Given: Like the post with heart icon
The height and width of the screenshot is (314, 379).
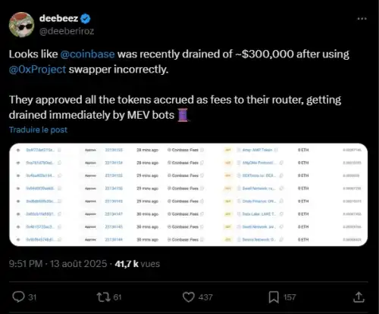Looking at the screenshot, I should (x=189, y=297).
